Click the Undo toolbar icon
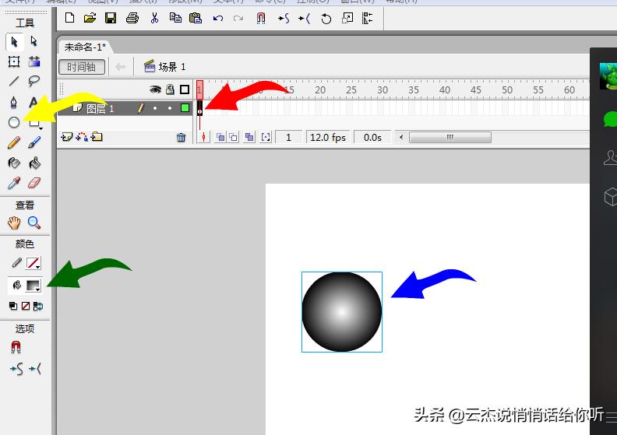Image resolution: width=617 pixels, height=435 pixels. (x=218, y=18)
